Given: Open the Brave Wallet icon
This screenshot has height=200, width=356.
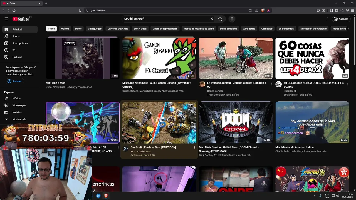Looking at the screenshot, I should 337,11.
